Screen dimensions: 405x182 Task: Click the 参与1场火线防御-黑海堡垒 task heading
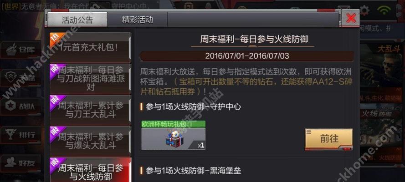(194, 171)
